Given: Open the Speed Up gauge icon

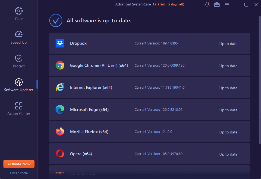Looking at the screenshot, I should (x=19, y=34).
